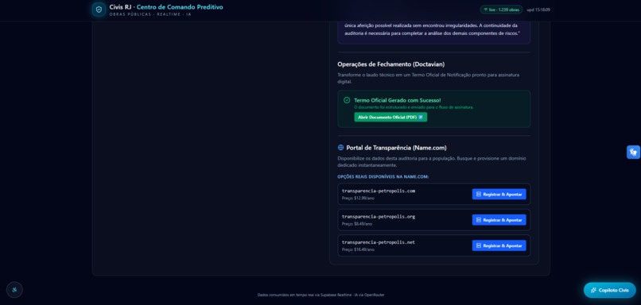Click the green checkmark success icon
The width and height of the screenshot is (641, 305).
pyautogui.click(x=347, y=100)
